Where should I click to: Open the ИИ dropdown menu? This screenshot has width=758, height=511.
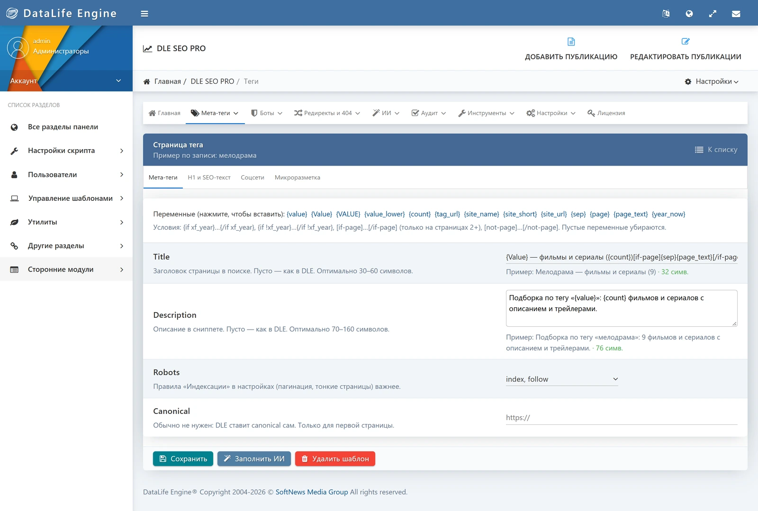386,113
